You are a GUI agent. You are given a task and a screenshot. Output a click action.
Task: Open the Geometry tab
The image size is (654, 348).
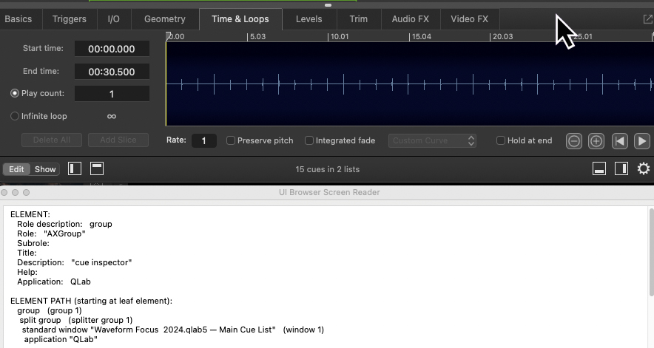(164, 19)
